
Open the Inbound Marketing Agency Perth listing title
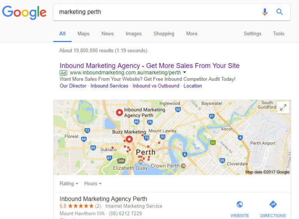(x=103, y=199)
